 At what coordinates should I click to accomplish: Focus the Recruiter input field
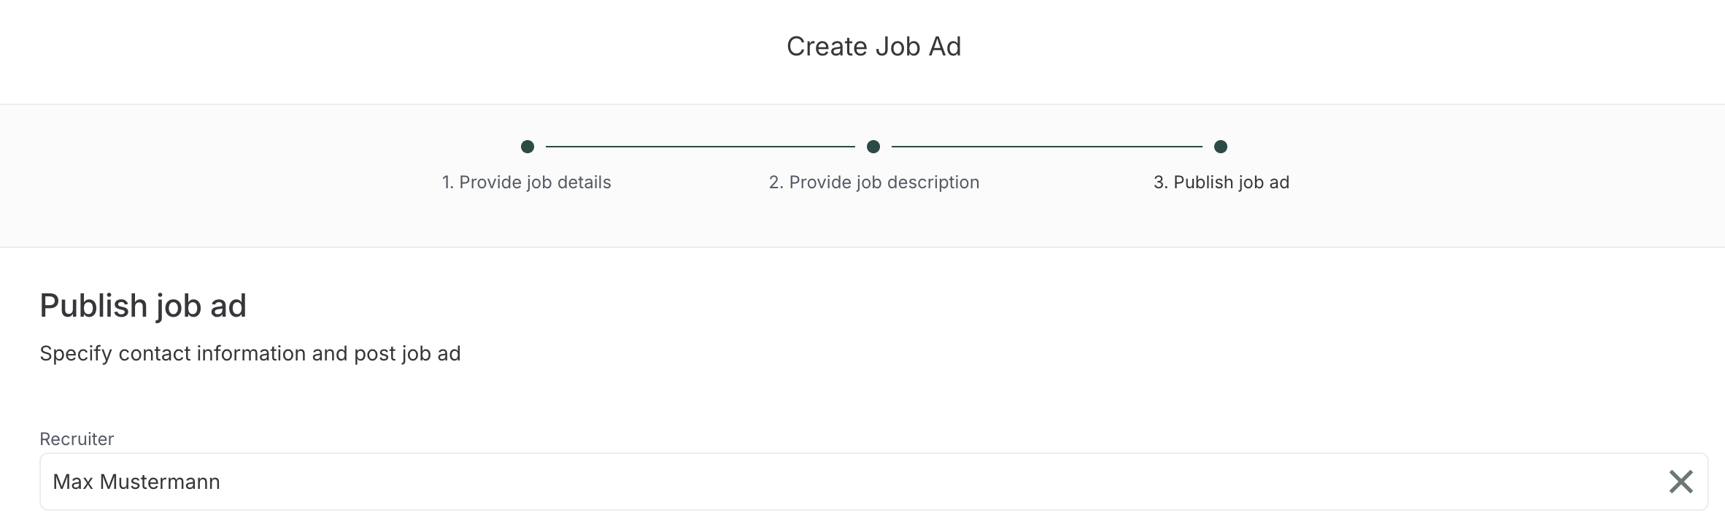click(873, 482)
